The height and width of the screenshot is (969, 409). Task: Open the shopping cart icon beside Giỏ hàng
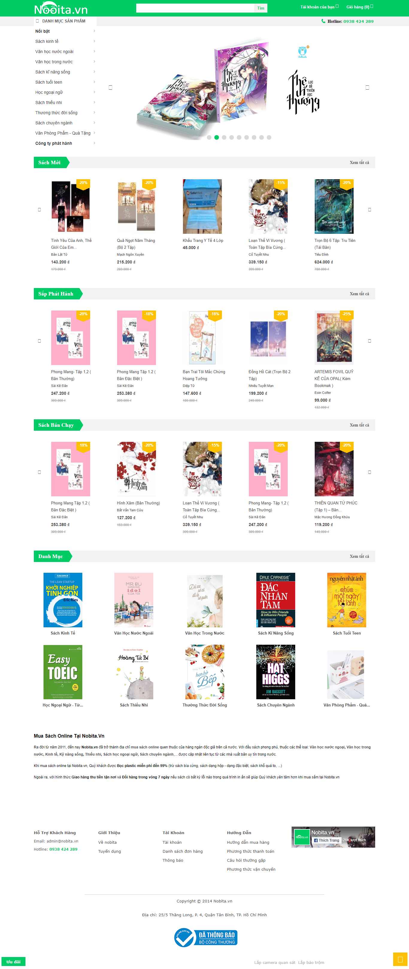(x=372, y=6)
